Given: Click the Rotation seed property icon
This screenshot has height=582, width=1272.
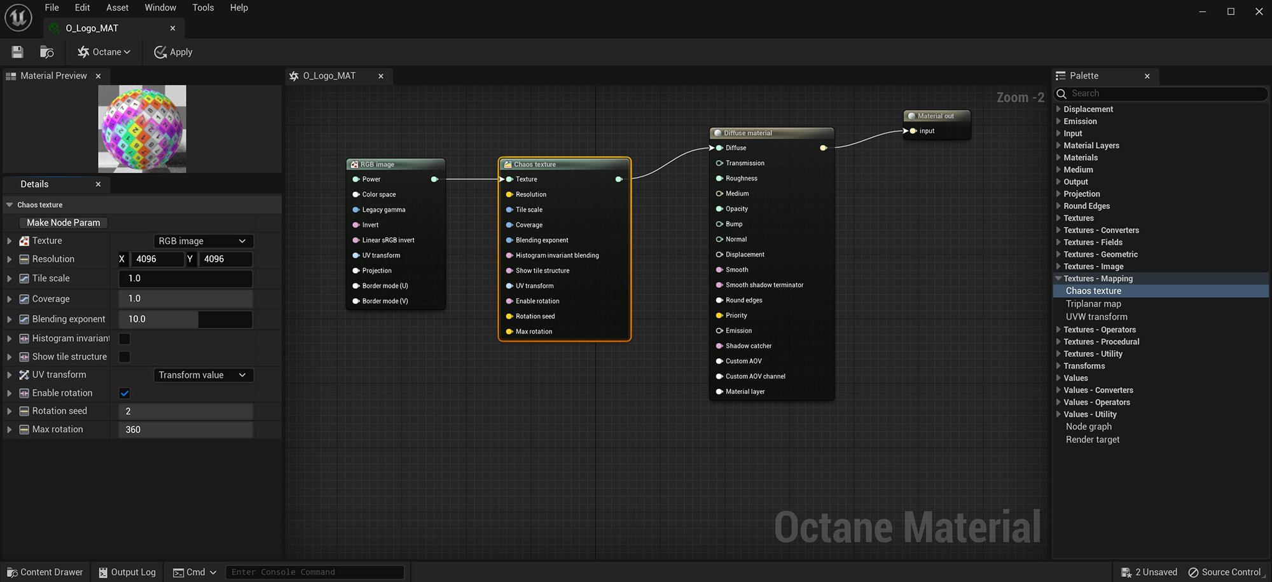Looking at the screenshot, I should click(x=24, y=411).
